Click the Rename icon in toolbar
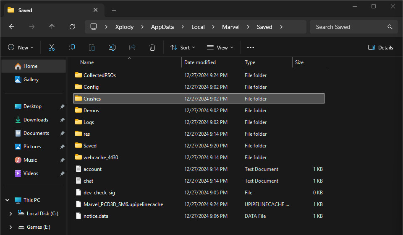 [x=112, y=48]
